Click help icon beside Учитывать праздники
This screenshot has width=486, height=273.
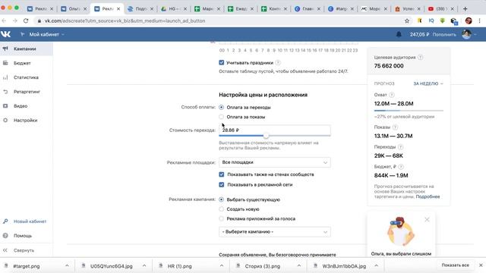[x=278, y=62]
